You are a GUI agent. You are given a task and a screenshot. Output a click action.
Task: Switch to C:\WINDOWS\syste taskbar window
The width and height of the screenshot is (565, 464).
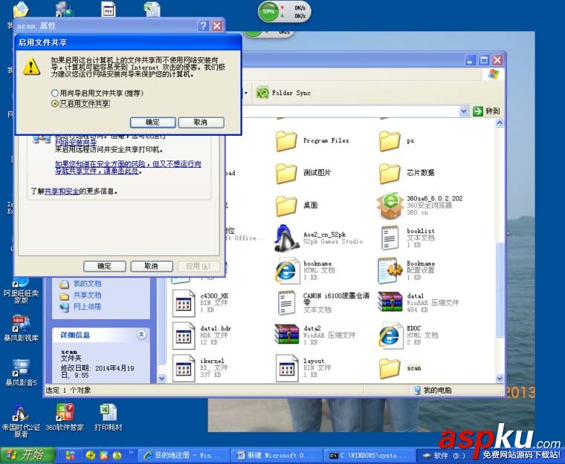(369, 455)
